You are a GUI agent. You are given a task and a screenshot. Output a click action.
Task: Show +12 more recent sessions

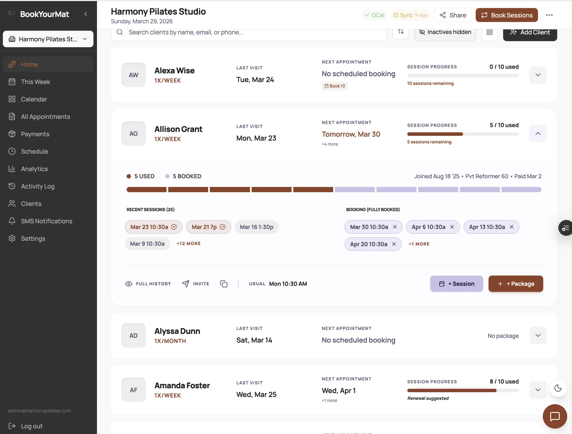(x=189, y=244)
